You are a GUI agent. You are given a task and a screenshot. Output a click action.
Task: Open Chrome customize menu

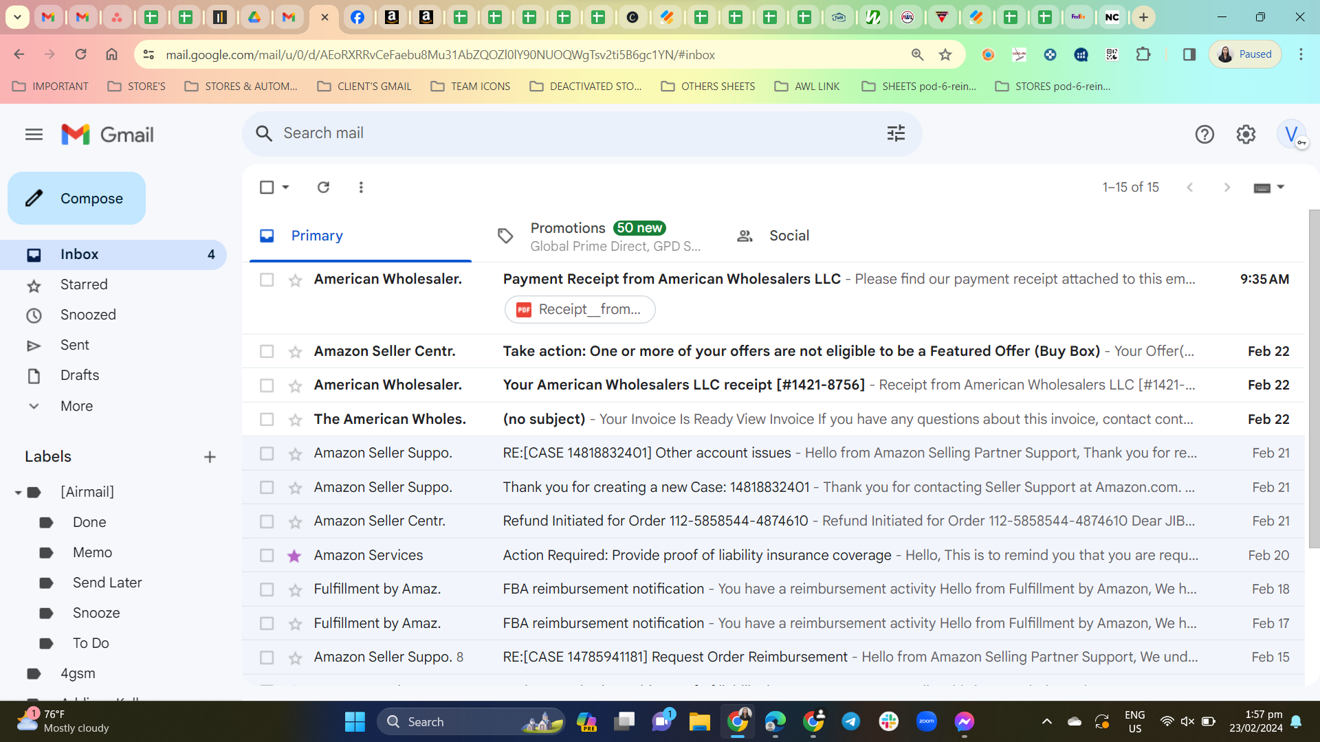(1301, 54)
